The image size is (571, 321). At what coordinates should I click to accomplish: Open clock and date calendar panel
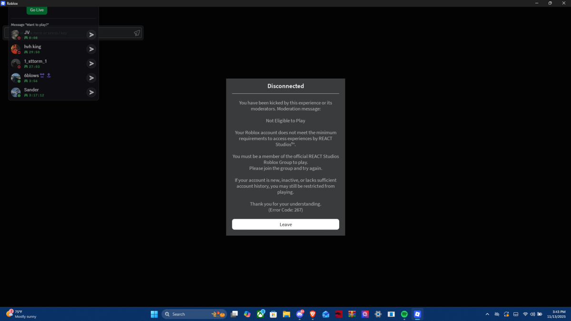[x=555, y=314]
